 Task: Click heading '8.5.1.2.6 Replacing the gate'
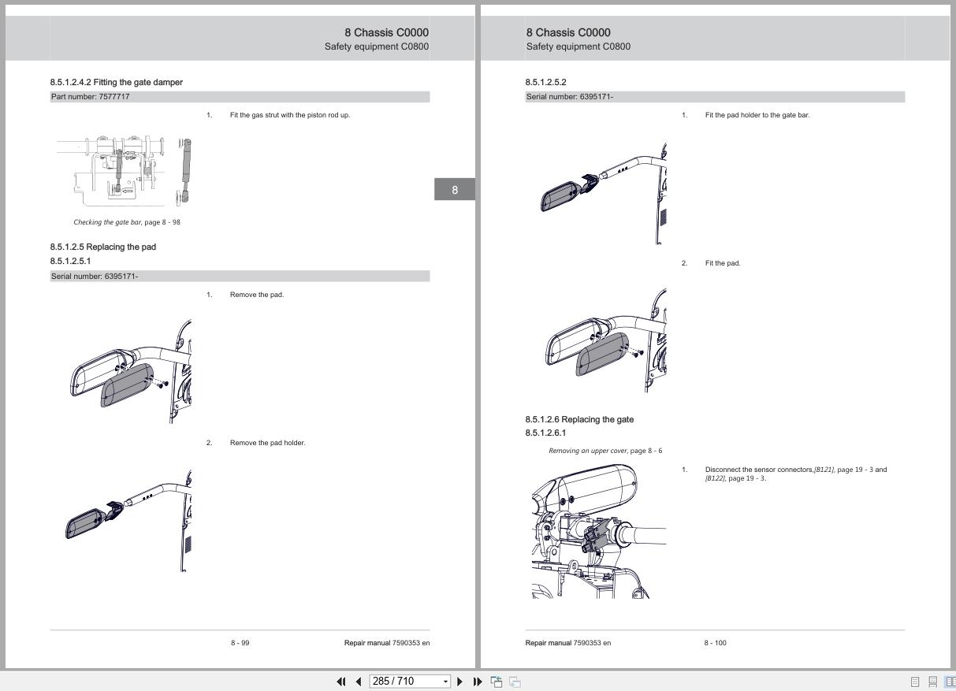coord(579,419)
